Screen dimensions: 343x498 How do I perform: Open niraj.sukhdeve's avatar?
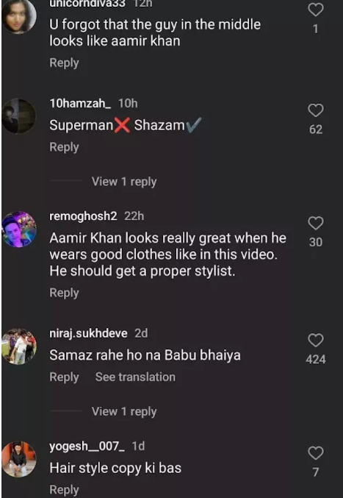[19, 346]
